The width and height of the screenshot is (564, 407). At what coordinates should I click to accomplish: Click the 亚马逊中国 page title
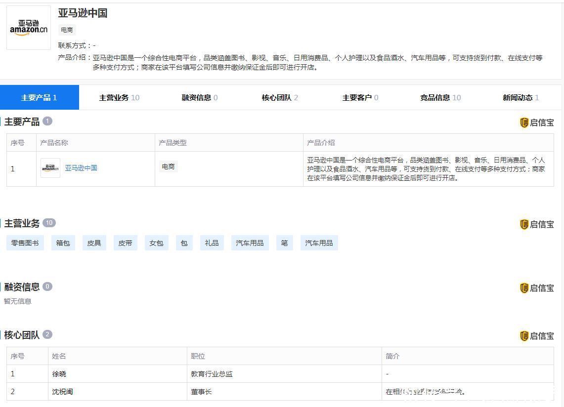pyautogui.click(x=83, y=13)
